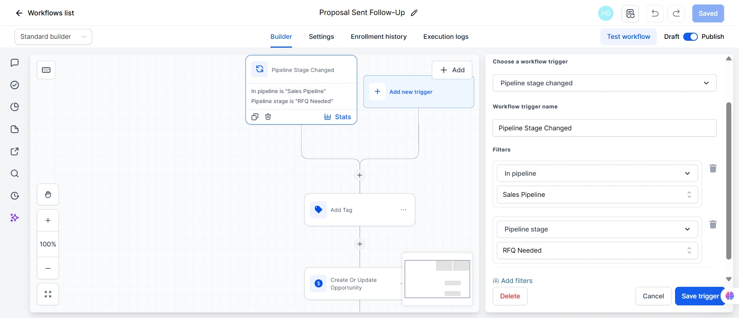Open the comments sidebar icon
Viewport: 739px width, 318px height.
click(x=15, y=63)
